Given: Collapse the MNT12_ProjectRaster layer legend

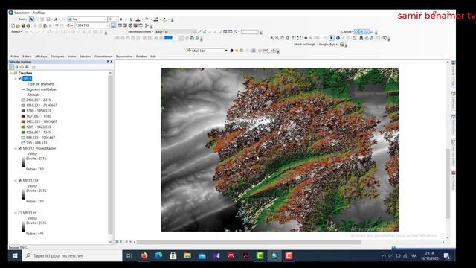Looking at the screenshot, I should coord(16,149).
